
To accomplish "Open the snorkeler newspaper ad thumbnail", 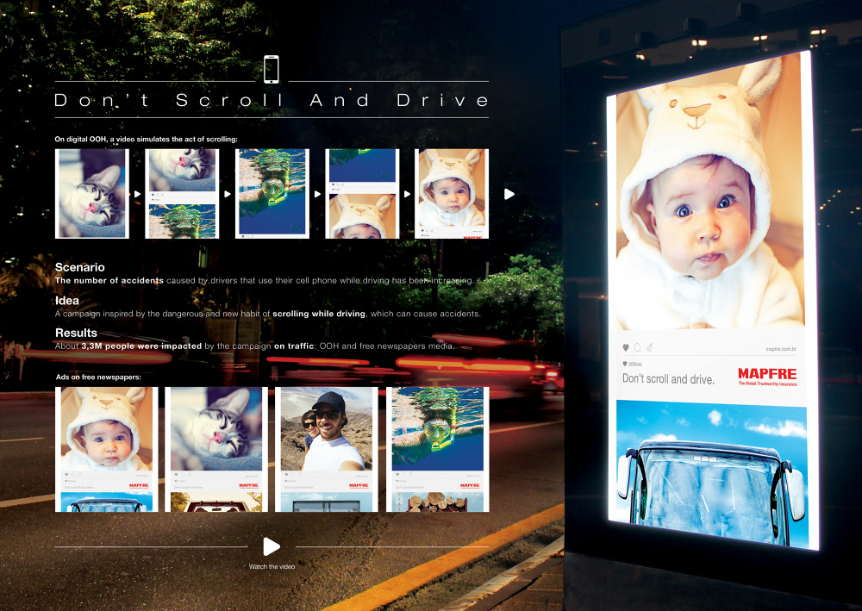I will [440, 448].
